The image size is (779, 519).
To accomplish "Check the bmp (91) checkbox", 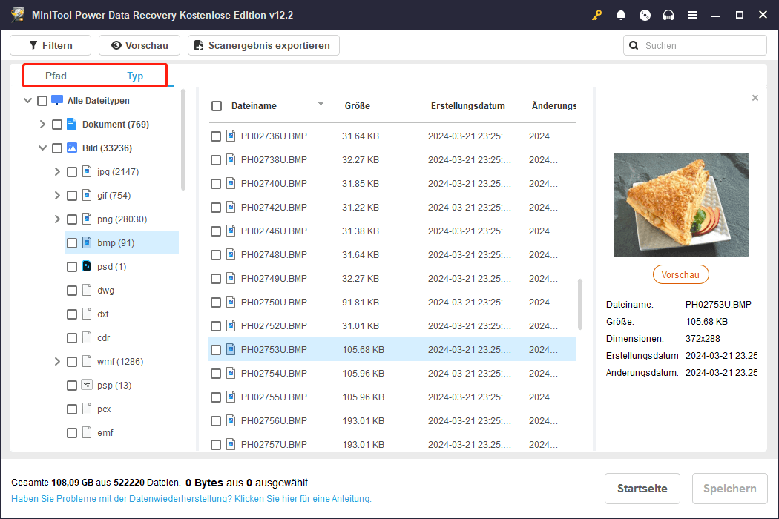I will 72,243.
